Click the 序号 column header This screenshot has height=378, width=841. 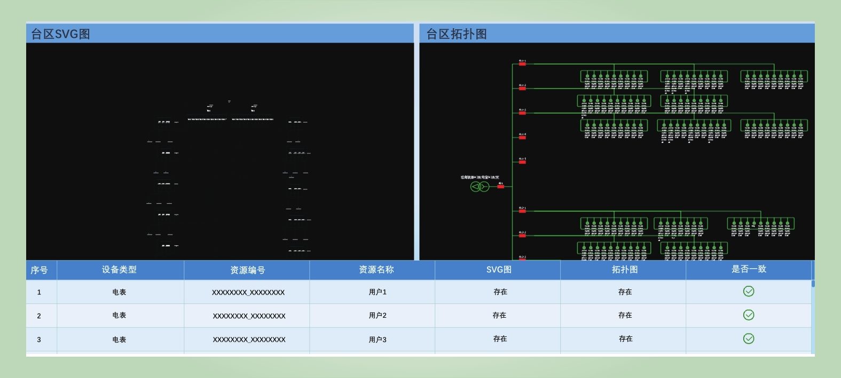[39, 270]
